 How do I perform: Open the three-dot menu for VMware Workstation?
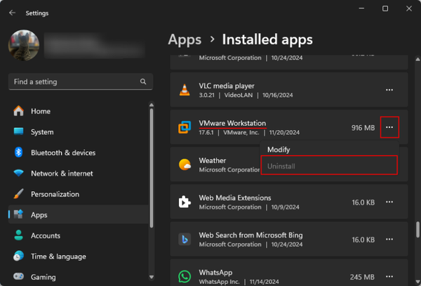[389, 127]
